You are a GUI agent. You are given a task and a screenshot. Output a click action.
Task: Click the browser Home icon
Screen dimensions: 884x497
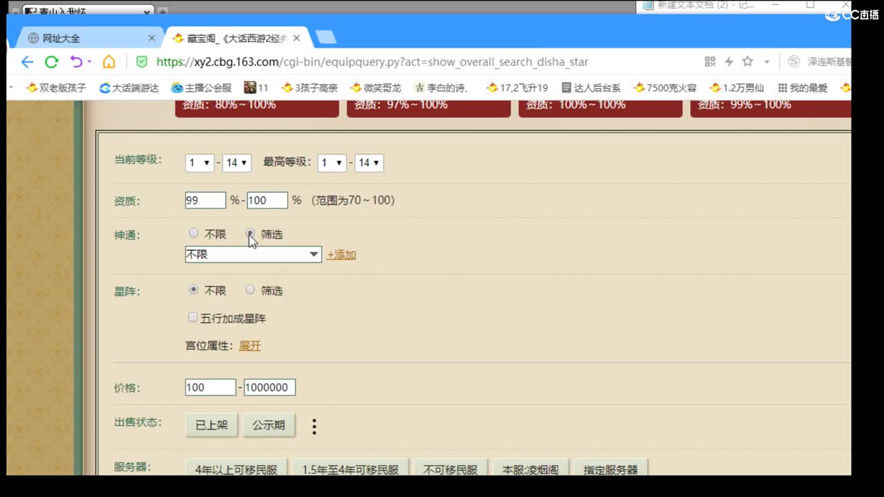point(110,61)
